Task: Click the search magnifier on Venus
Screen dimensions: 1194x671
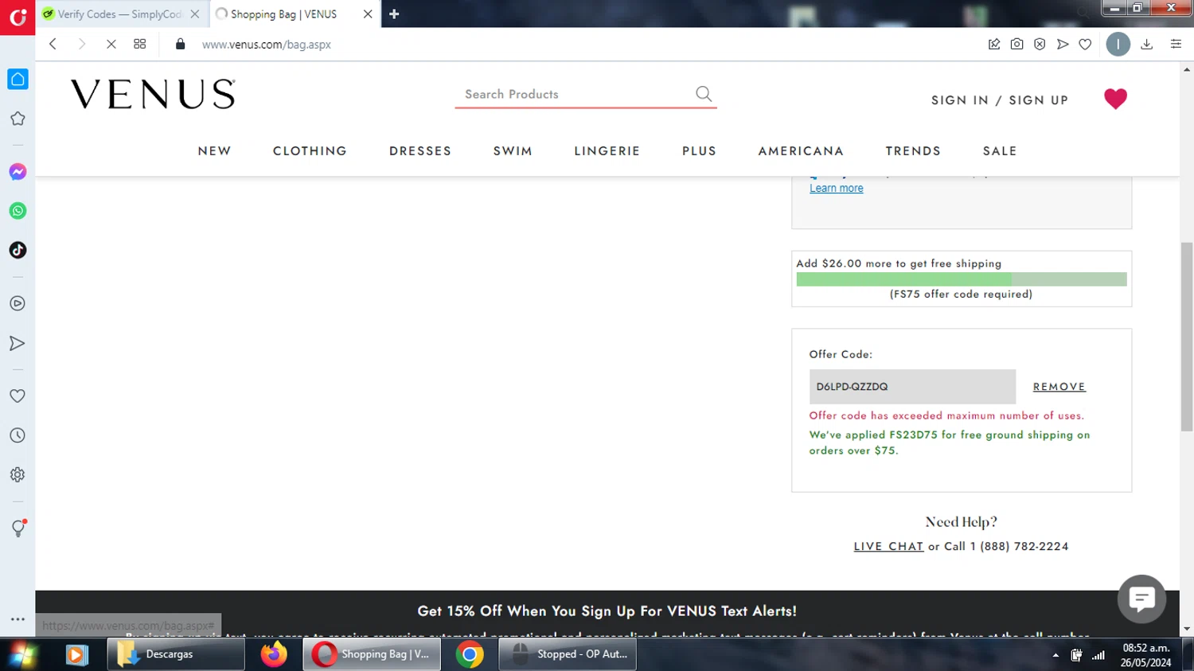Action: point(704,94)
